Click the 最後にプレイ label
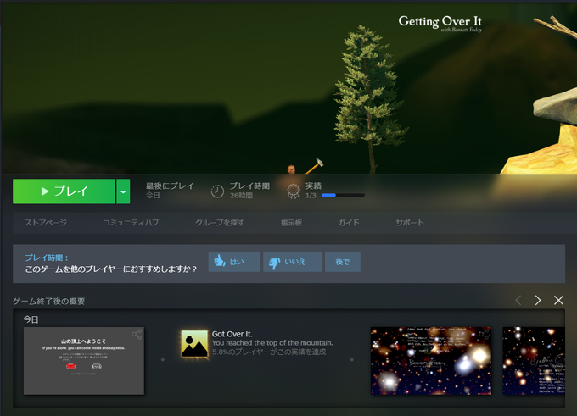 coord(170,186)
